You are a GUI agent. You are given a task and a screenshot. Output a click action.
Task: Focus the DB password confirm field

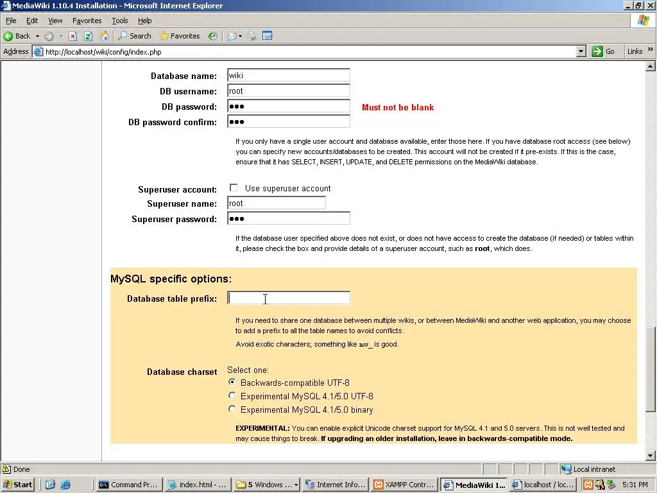289,122
